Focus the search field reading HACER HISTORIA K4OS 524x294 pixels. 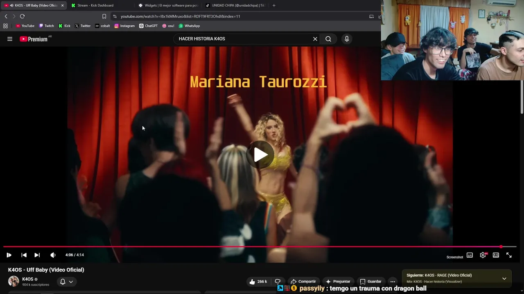244,39
